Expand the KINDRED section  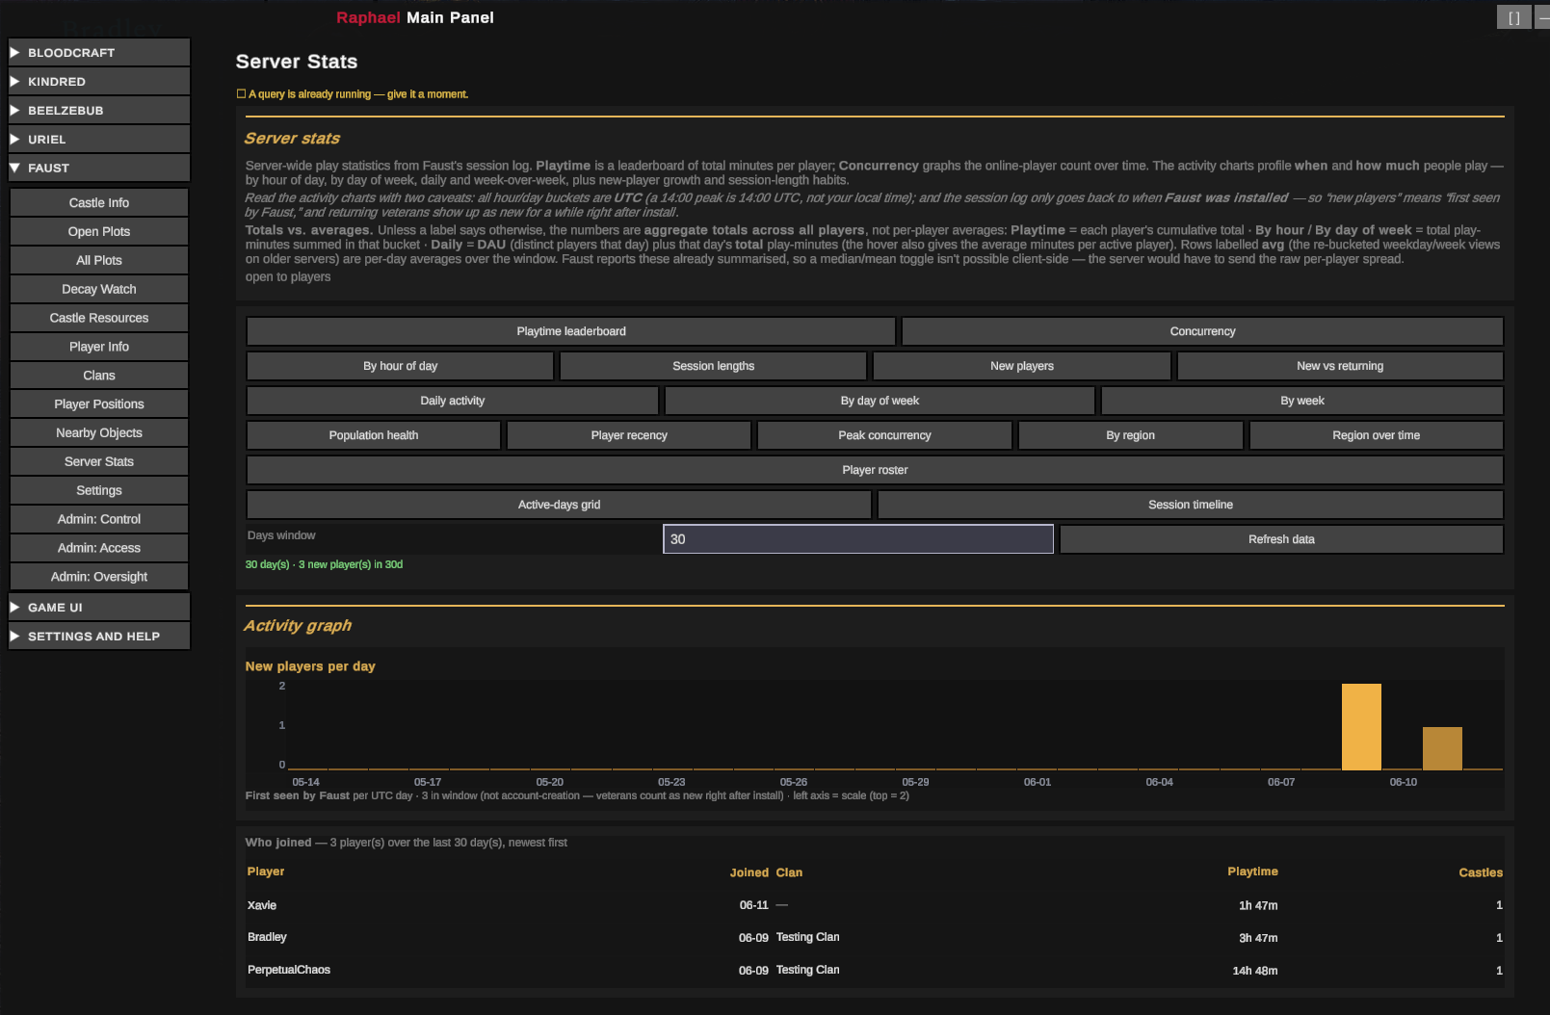pyautogui.click(x=99, y=81)
